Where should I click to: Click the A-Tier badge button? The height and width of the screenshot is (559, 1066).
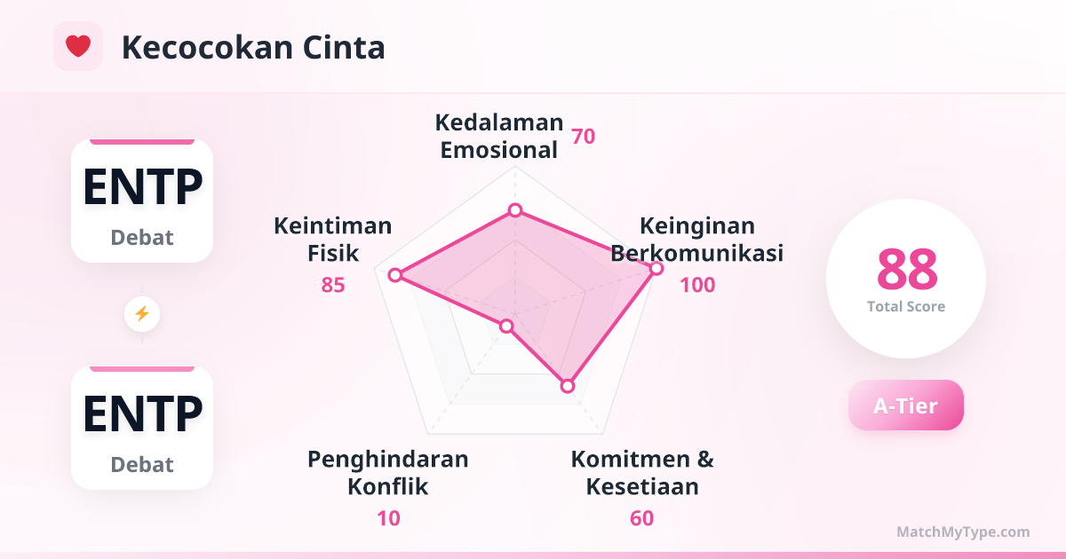pos(905,405)
